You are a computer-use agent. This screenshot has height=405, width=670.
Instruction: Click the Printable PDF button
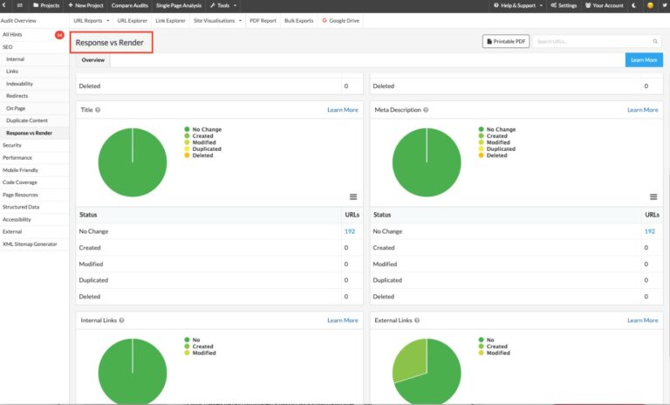click(x=506, y=41)
